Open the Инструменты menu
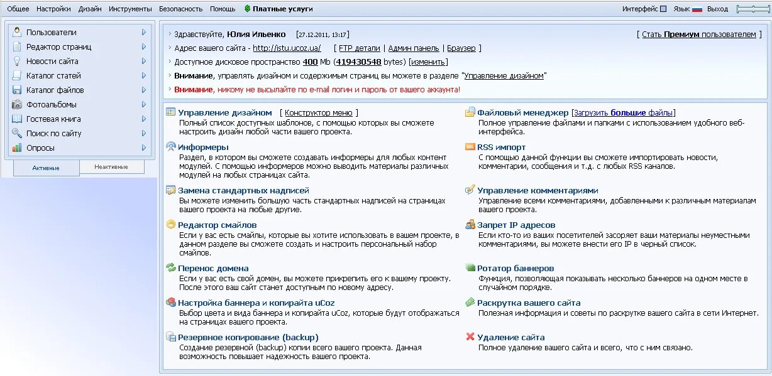 [130, 9]
